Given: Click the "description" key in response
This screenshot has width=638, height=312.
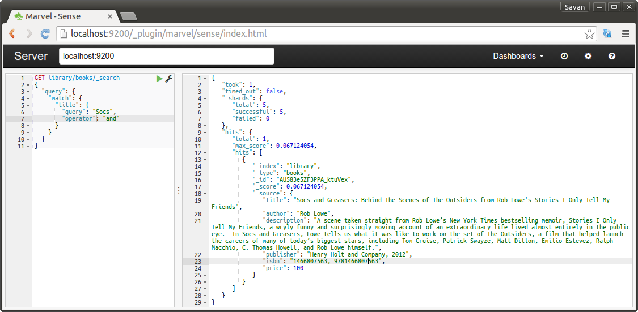Looking at the screenshot, I should [286, 221].
